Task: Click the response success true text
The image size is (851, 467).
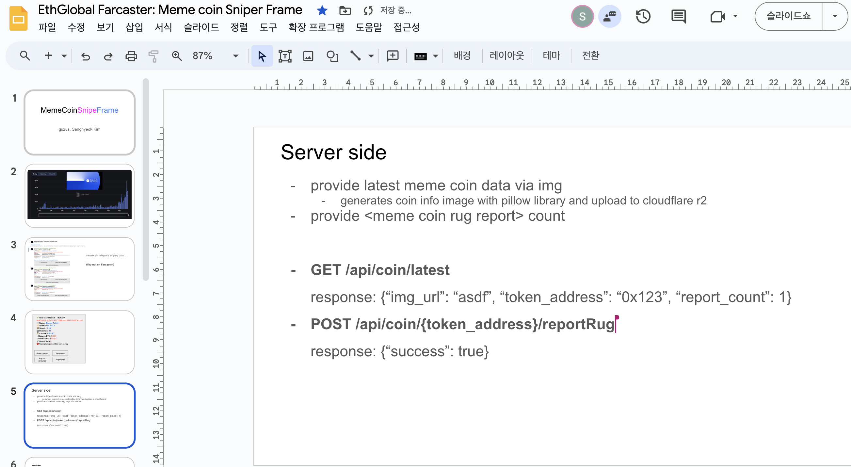Action: pyautogui.click(x=399, y=351)
